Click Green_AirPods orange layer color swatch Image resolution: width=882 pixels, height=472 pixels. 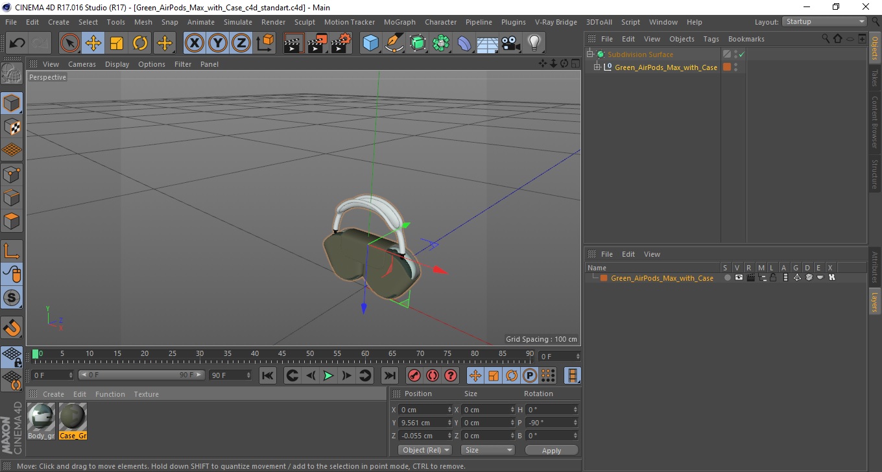604,278
